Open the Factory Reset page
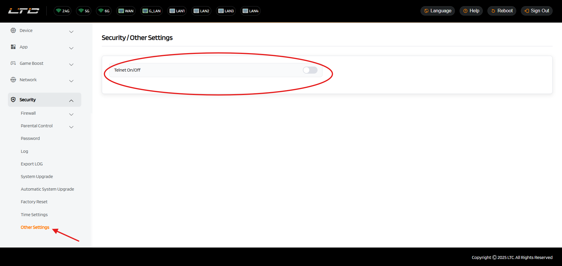The width and height of the screenshot is (562, 266). pyautogui.click(x=34, y=202)
